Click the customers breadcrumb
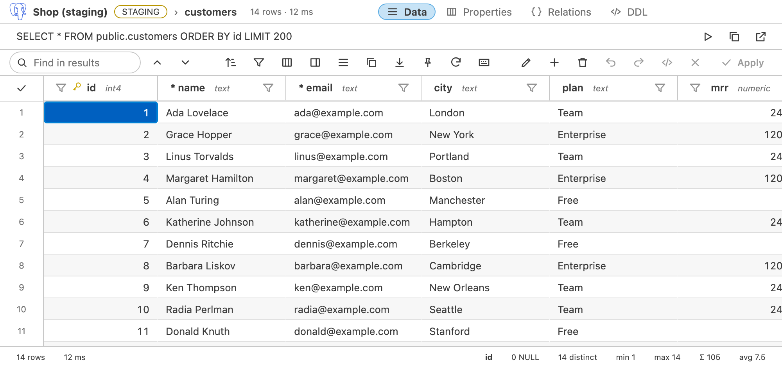The width and height of the screenshot is (782, 367). click(x=210, y=12)
